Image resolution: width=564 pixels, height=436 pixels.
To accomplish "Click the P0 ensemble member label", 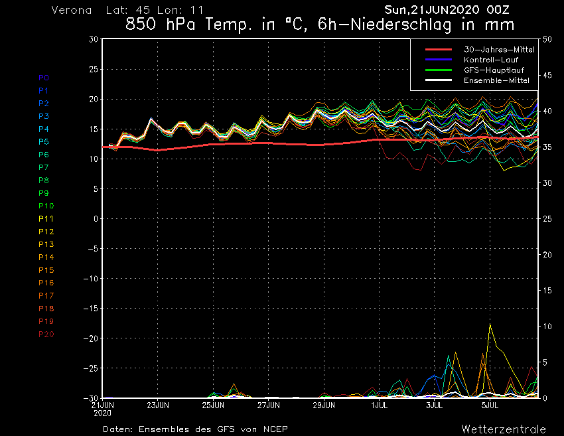I will (44, 78).
